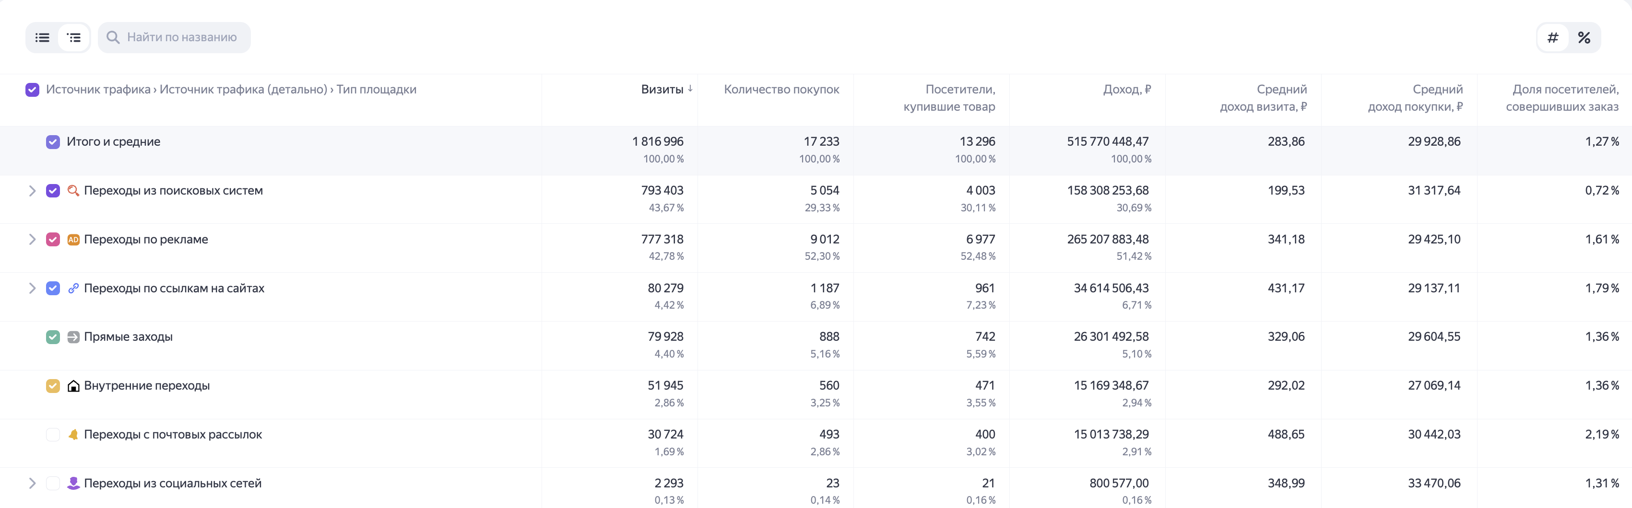
Task: Toggle Итого и средние checkbox
Action: (x=53, y=142)
